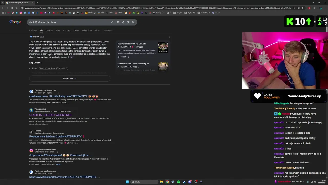Open Facebook bookmark in bookmarks bar

29,13
